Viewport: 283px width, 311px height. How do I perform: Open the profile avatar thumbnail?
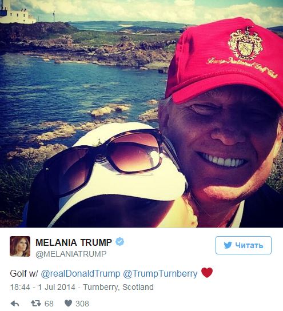tap(20, 246)
